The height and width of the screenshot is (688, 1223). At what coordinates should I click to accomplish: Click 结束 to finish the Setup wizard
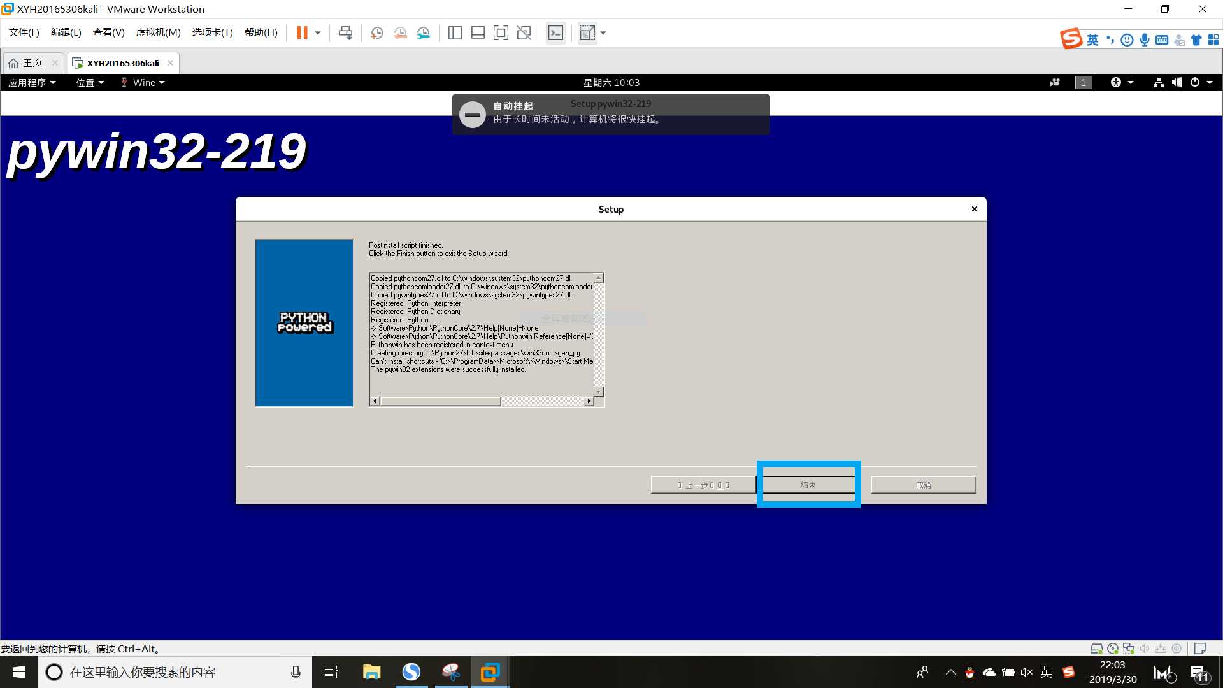click(x=808, y=485)
